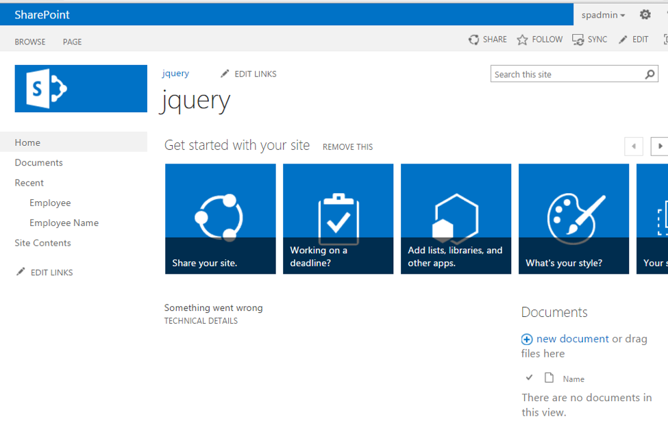Screen dimensions: 668x432
Task: Open the 'What's your style?' tile
Action: coord(573,218)
